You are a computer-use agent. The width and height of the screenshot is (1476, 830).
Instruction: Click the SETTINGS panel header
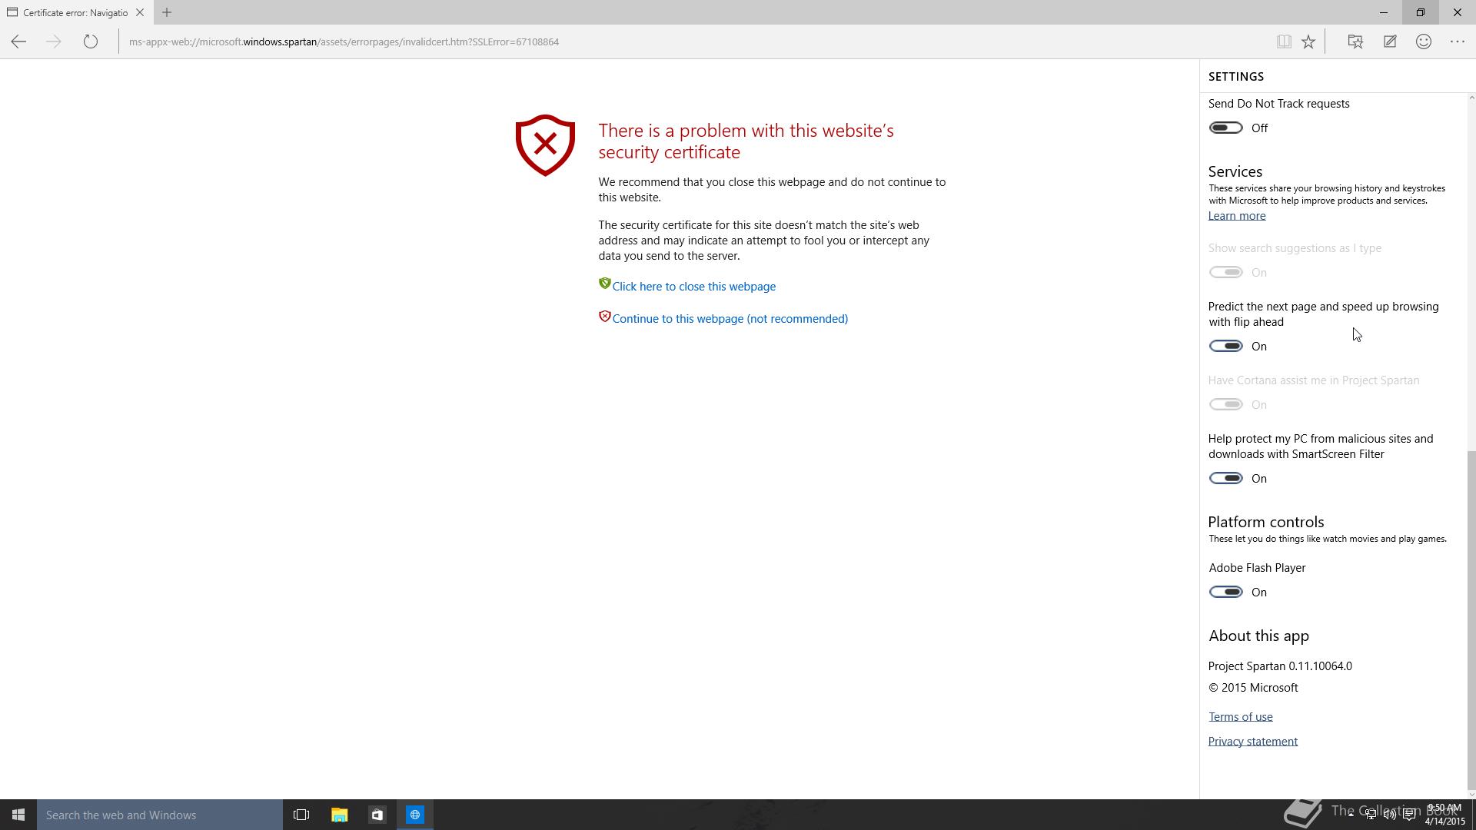[x=1236, y=76]
